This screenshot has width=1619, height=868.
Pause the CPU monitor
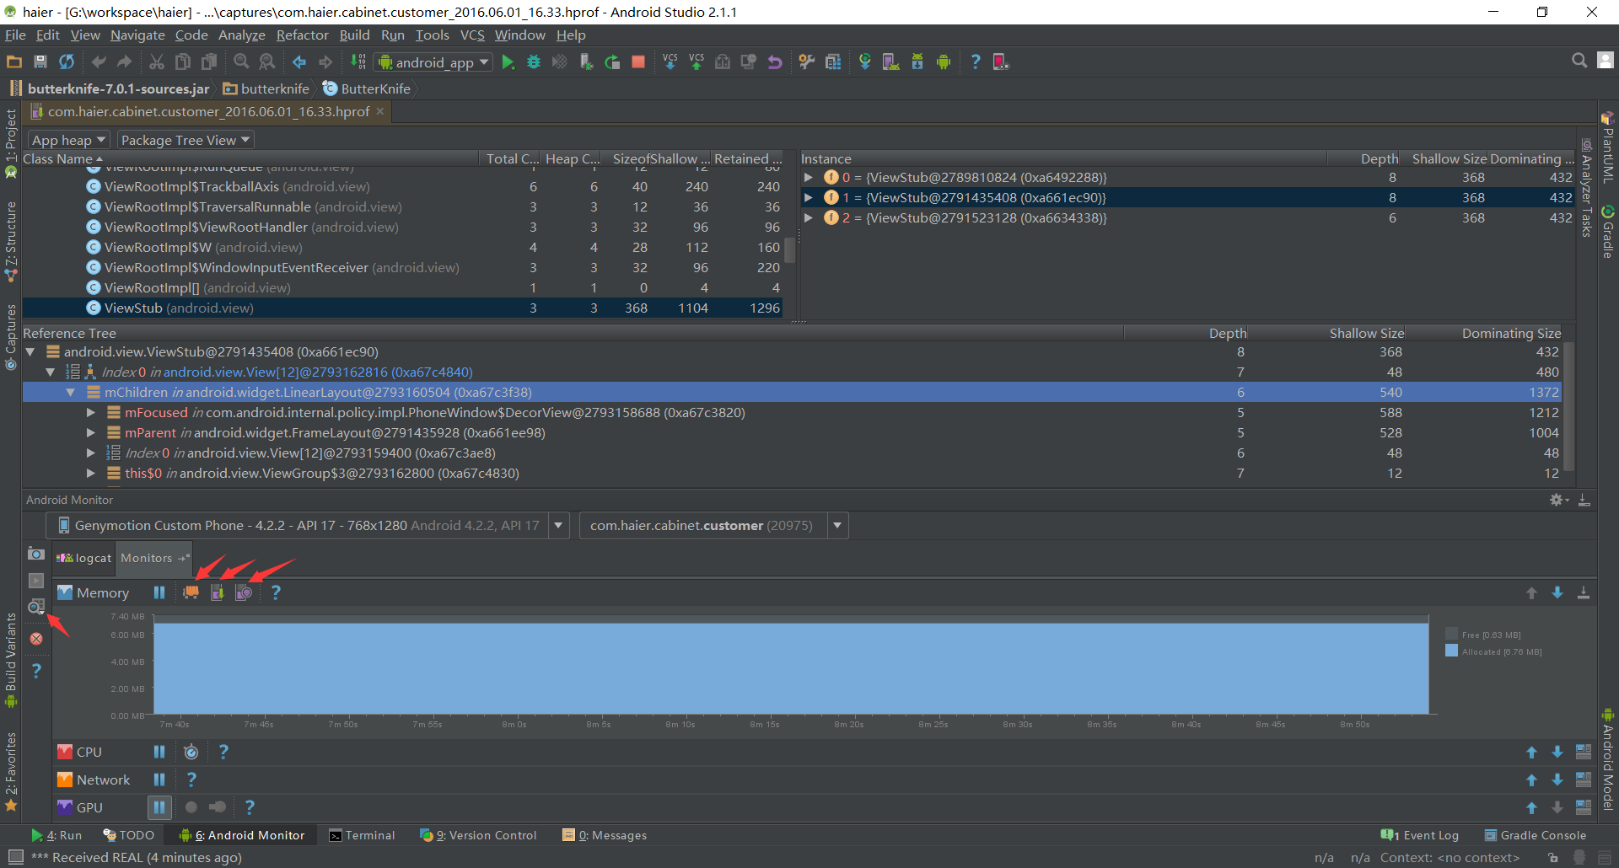click(x=159, y=752)
